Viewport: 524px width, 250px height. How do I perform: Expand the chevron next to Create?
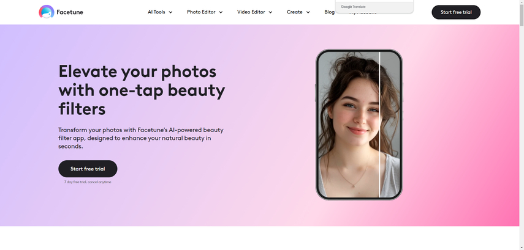[308, 12]
